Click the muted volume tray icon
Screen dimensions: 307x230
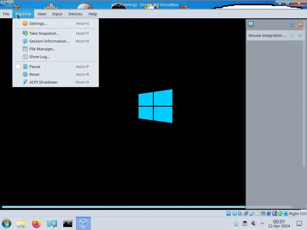coord(254,223)
